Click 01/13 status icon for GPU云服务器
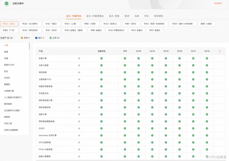The height and width of the screenshot is (161, 229). 166,142
